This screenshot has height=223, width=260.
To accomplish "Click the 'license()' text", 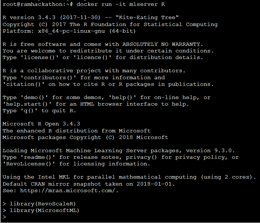I will pos(39,58).
